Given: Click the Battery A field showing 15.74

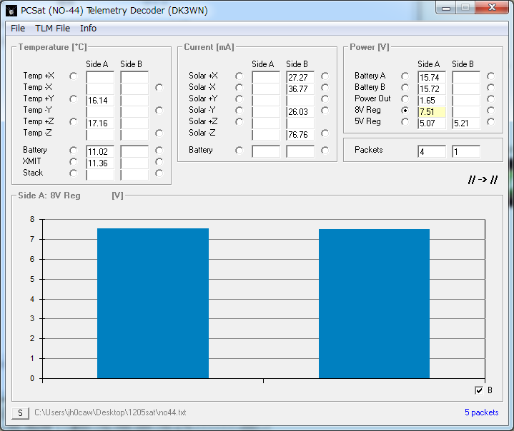Looking at the screenshot, I should 432,78.
